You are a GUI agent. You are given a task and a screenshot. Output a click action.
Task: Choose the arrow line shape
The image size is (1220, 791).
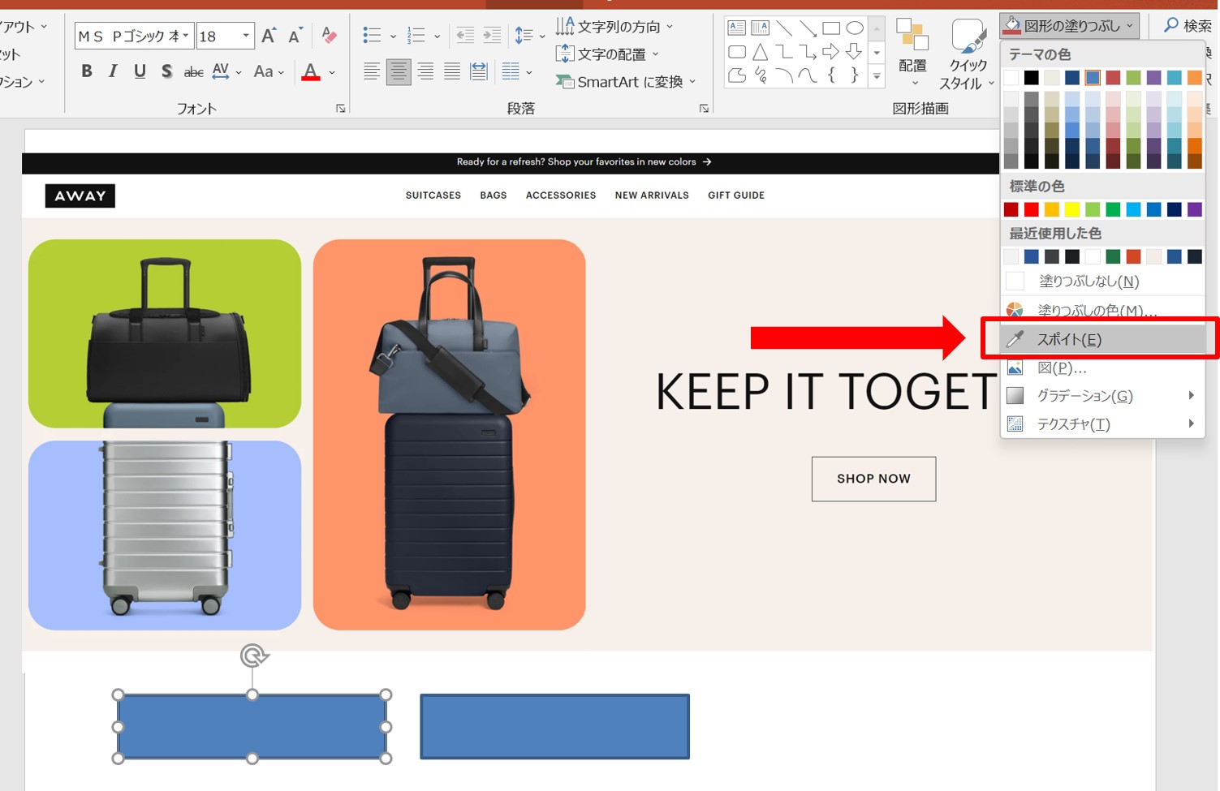(808, 28)
